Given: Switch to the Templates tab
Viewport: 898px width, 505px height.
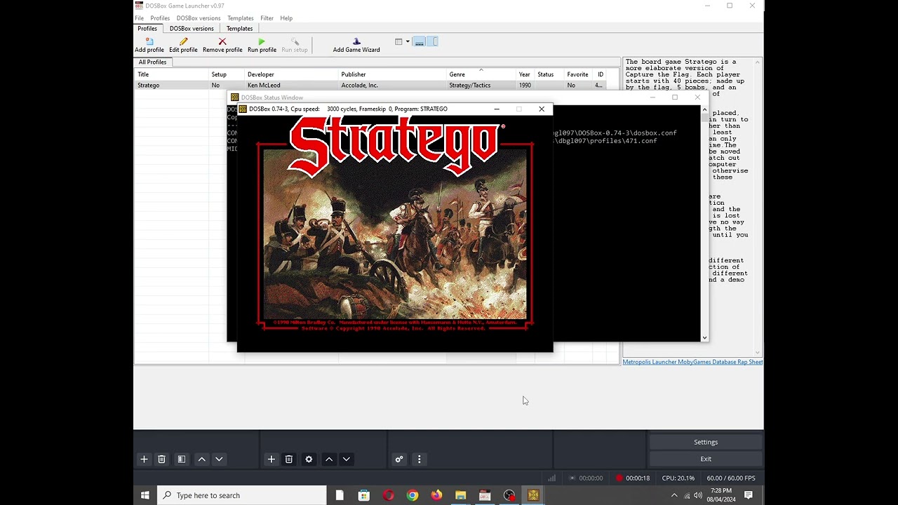Looking at the screenshot, I should pyautogui.click(x=239, y=29).
